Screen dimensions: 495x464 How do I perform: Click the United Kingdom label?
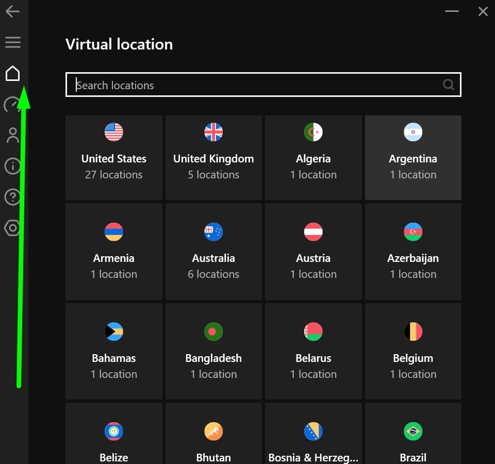[x=213, y=158]
